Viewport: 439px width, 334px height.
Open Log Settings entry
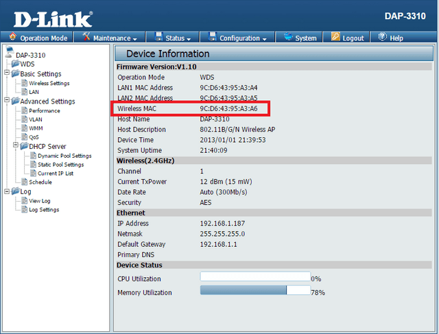(44, 209)
